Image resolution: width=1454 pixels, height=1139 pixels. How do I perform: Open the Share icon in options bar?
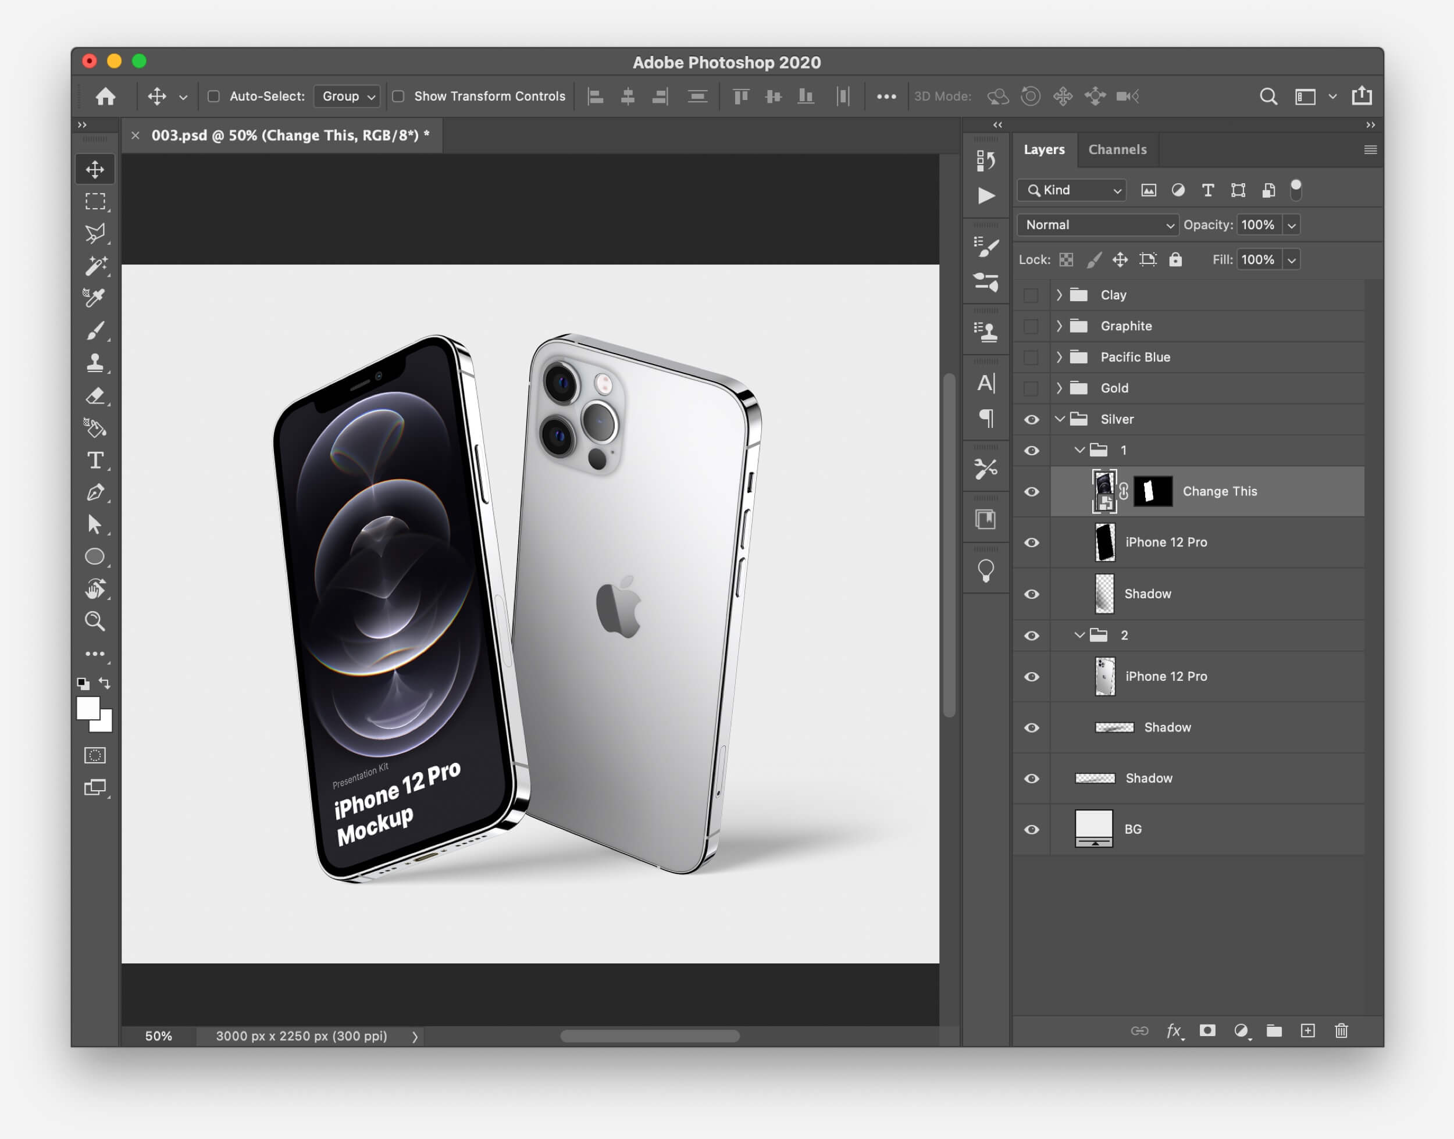1362,95
